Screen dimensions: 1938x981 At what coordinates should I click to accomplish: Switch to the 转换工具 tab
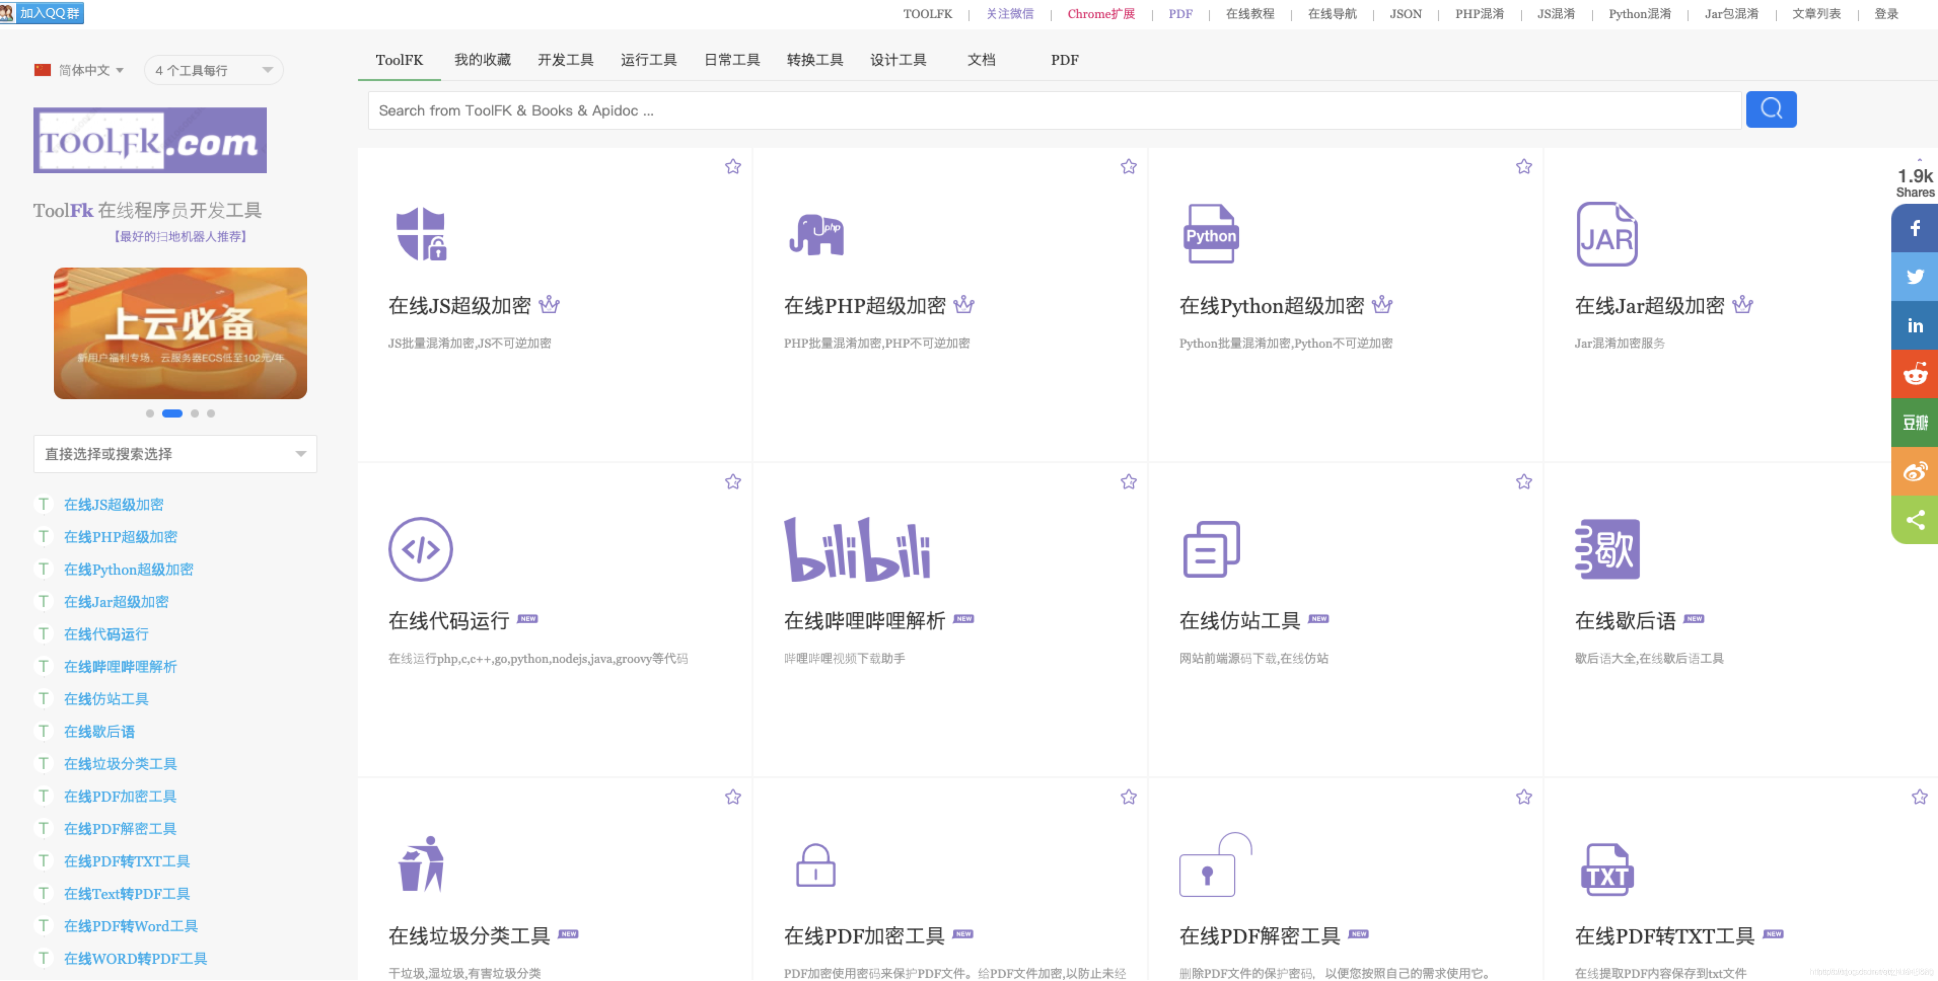815,59
